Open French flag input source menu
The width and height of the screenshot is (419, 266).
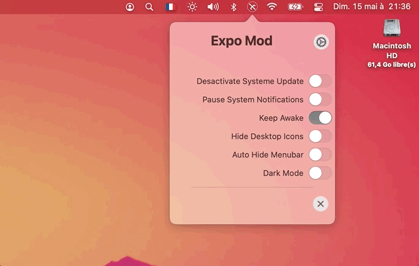170,7
